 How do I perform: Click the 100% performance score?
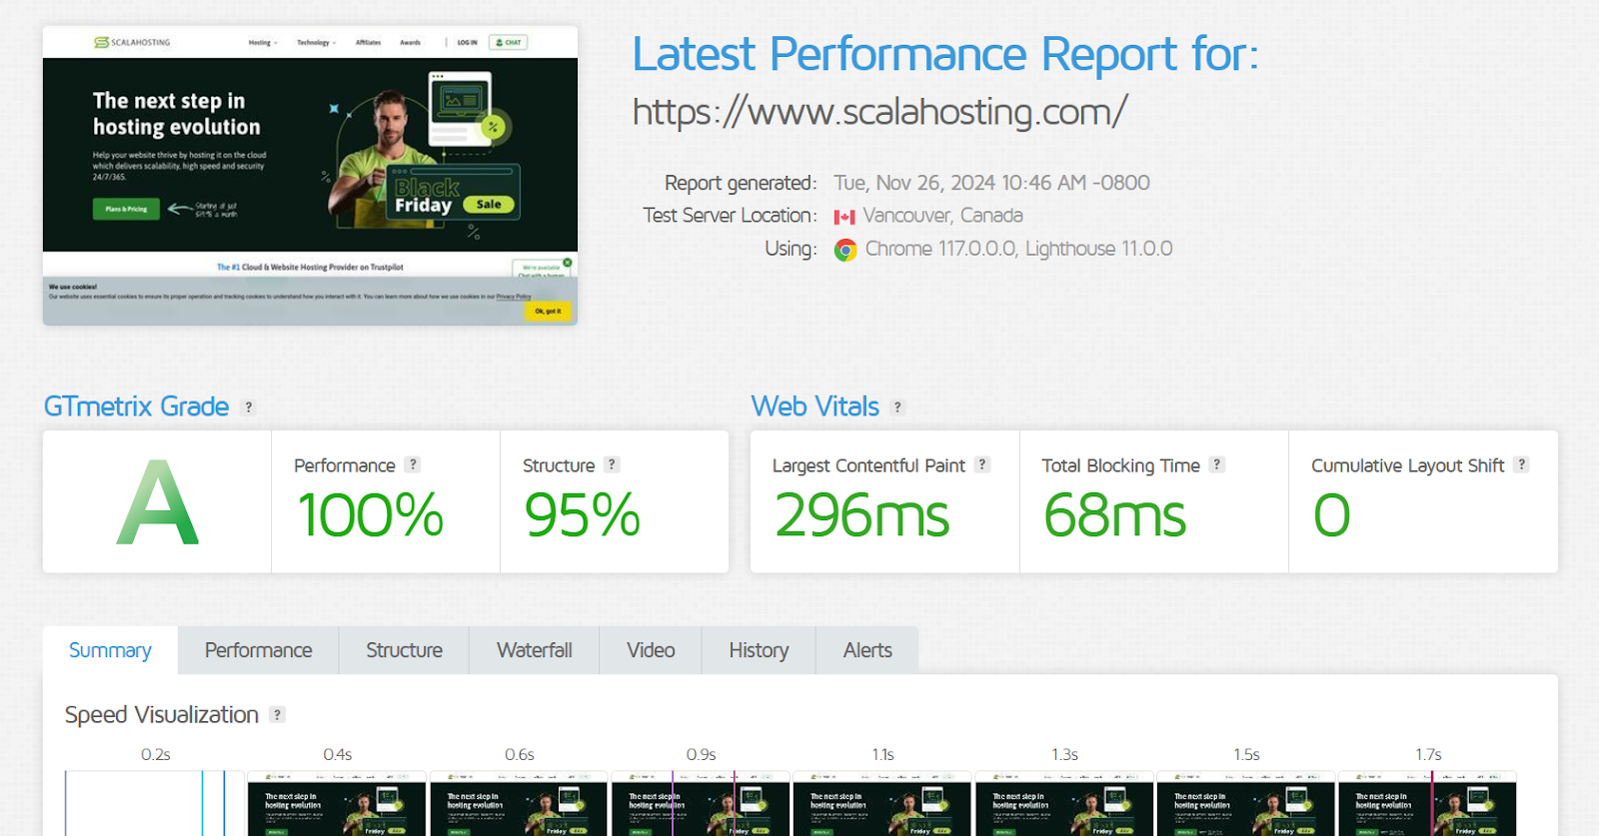pos(370,515)
